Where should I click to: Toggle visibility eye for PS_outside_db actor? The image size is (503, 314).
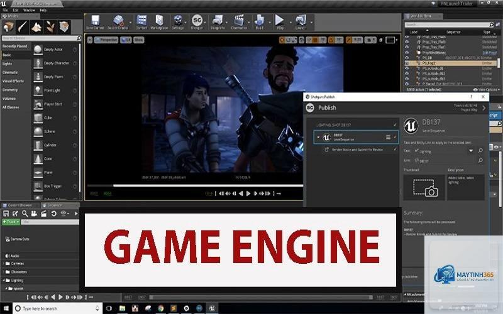point(407,68)
